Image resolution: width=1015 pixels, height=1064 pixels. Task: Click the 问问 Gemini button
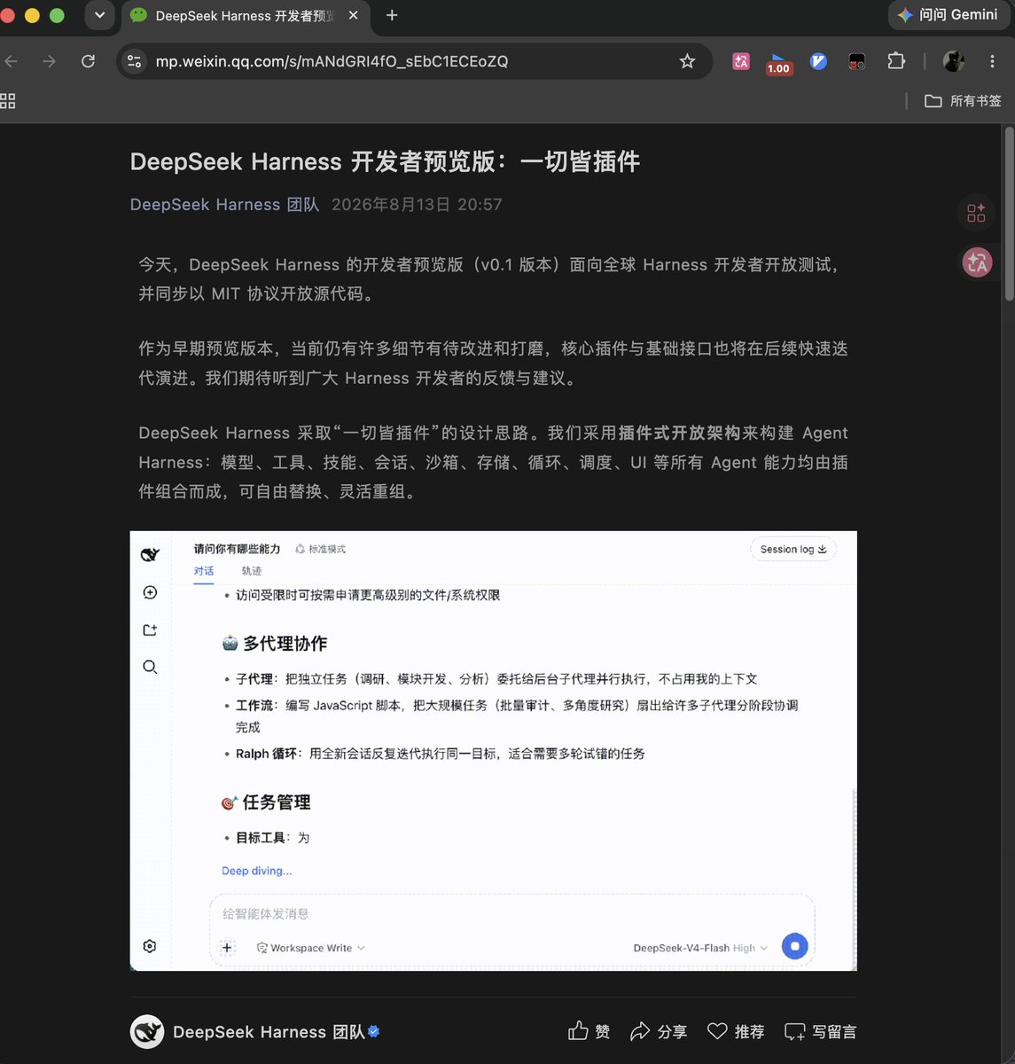tap(948, 15)
